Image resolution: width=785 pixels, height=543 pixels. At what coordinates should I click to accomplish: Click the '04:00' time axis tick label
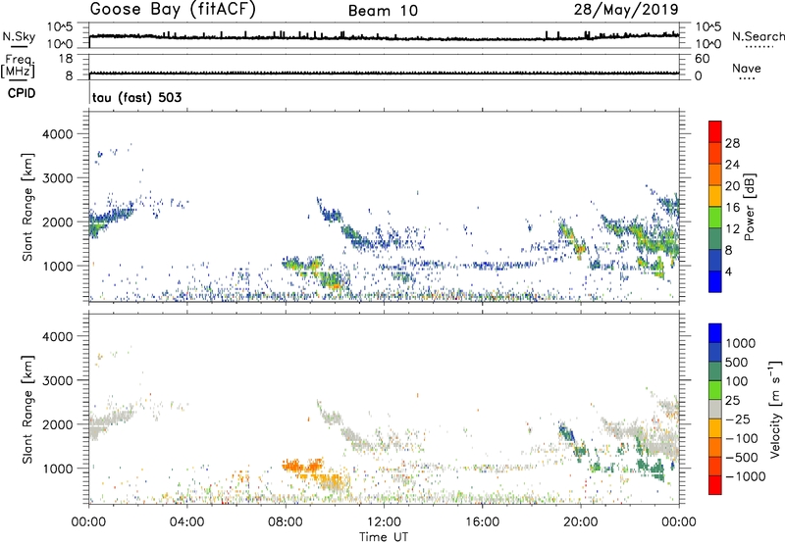(186, 522)
